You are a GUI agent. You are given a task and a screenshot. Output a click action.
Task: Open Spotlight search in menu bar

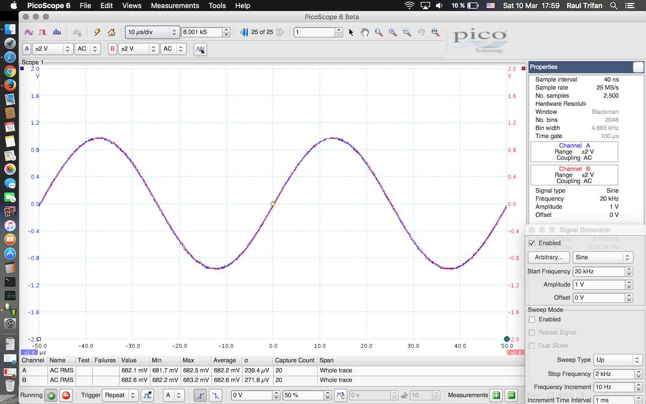[x=614, y=6]
